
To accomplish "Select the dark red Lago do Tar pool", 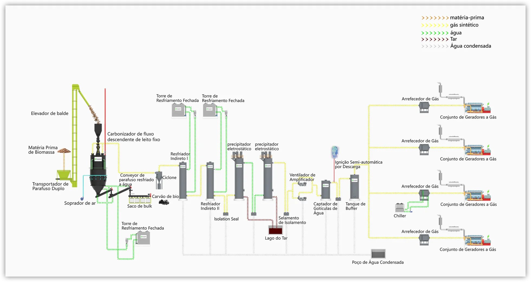I will [x=275, y=230].
